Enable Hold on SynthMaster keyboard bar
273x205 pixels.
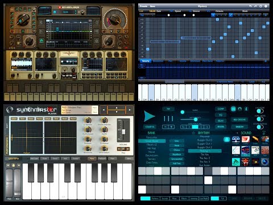click(x=65, y=158)
